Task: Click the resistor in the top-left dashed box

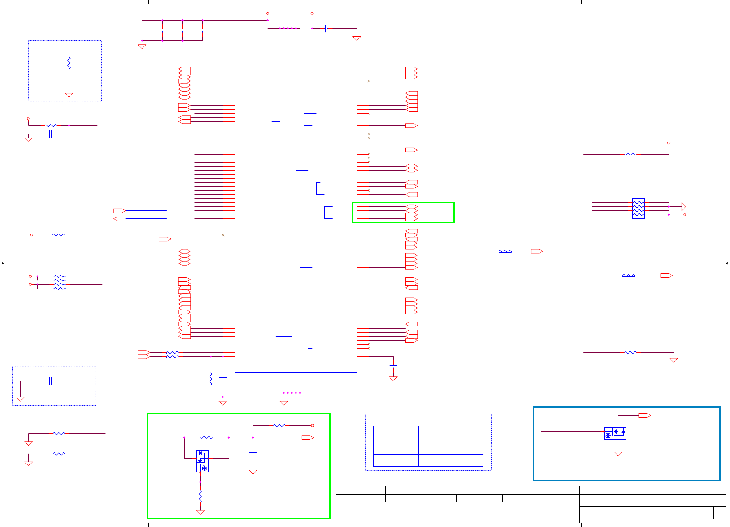Action: click(69, 63)
